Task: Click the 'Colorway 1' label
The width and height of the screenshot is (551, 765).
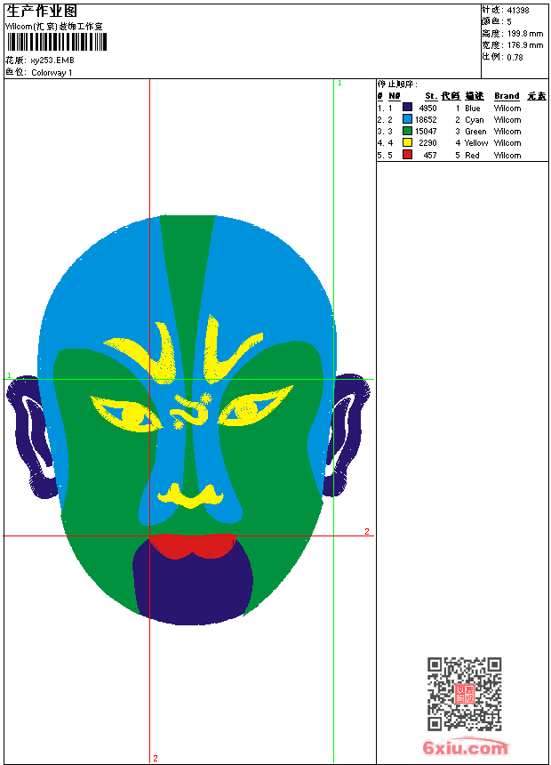Action: click(x=52, y=73)
